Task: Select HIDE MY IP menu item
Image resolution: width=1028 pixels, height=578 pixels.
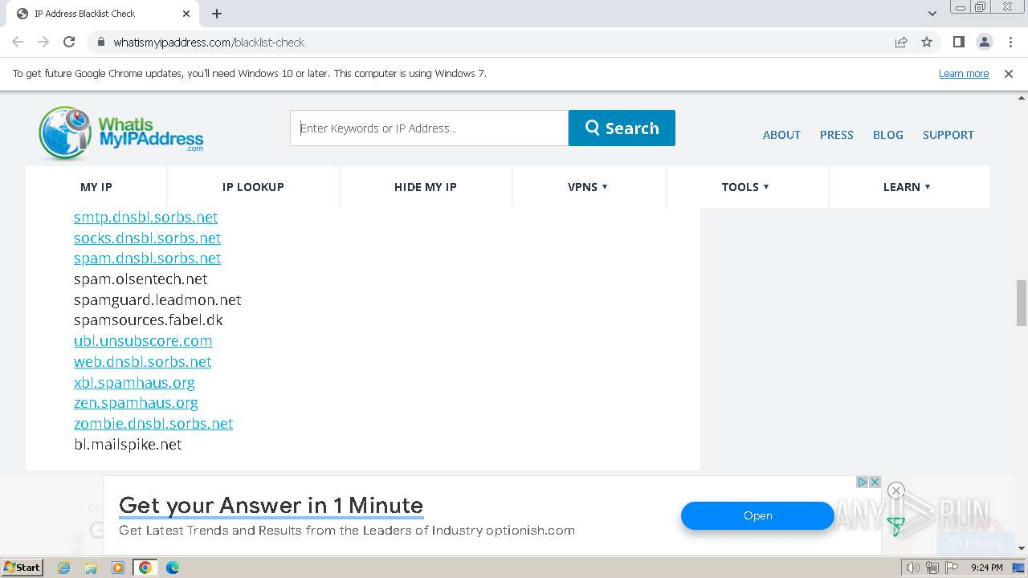Action: tap(425, 187)
